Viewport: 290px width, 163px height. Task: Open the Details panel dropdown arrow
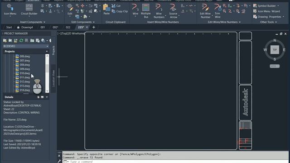coord(47,97)
